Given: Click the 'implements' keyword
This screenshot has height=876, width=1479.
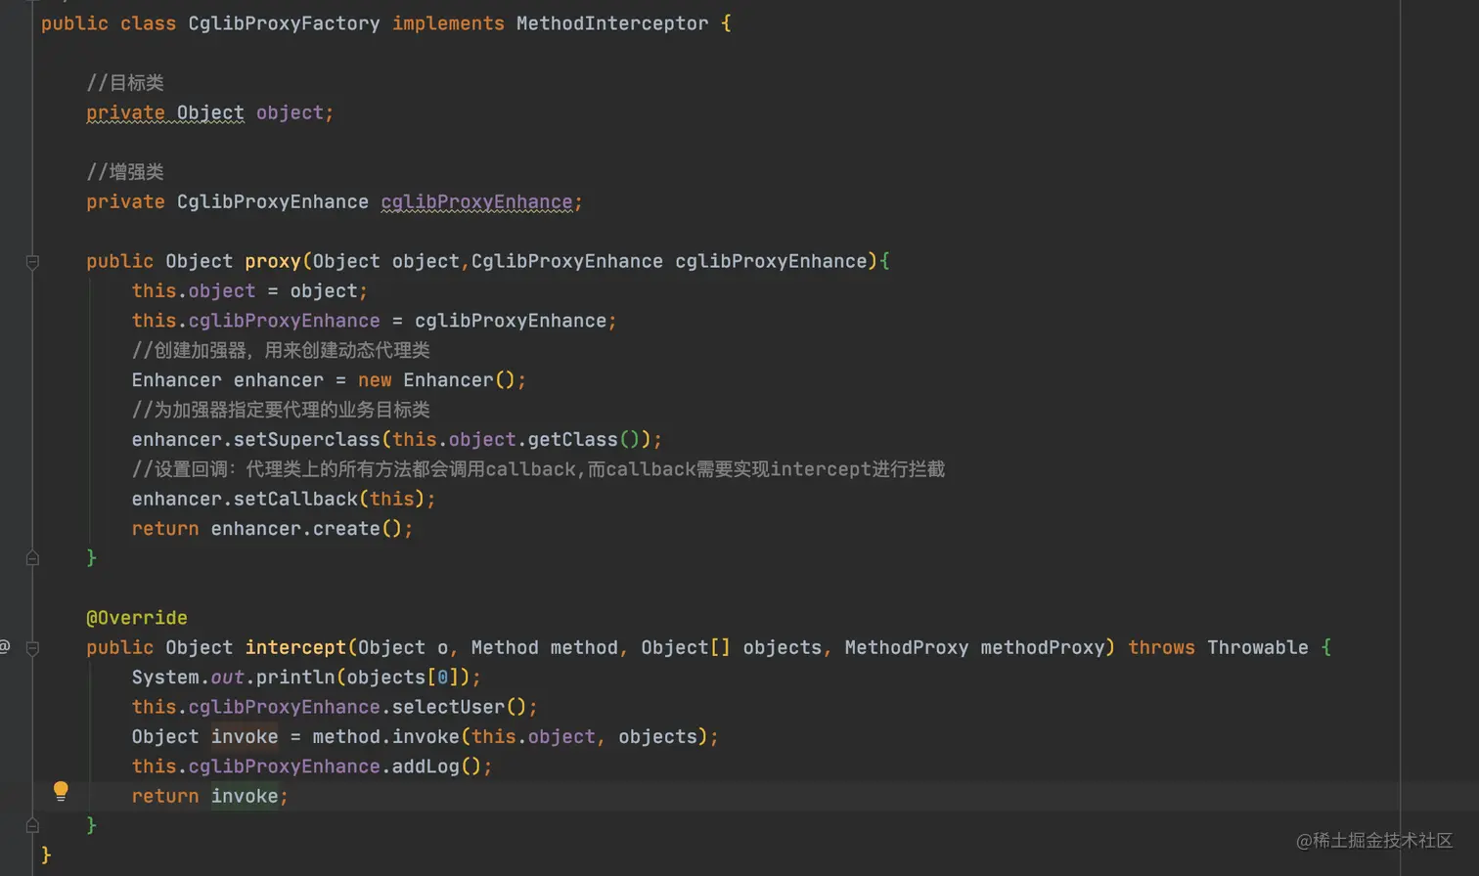Looking at the screenshot, I should [448, 23].
